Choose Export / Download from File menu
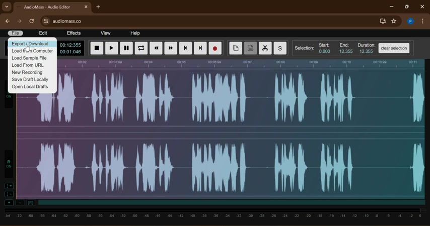430x226 pixels. [30, 44]
